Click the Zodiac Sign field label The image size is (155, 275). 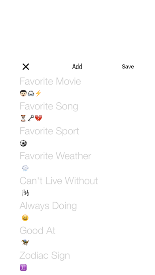pyautogui.click(x=45, y=256)
